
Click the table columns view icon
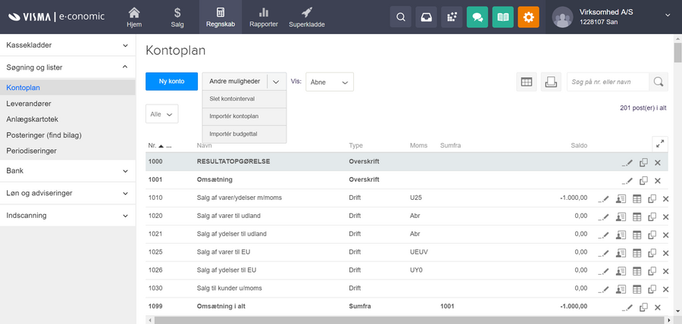pos(527,82)
